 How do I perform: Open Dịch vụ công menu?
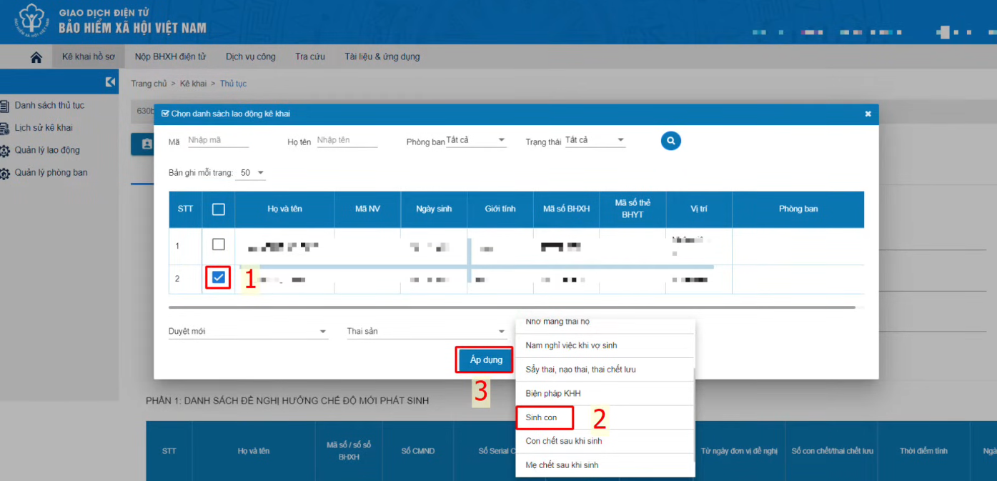click(250, 56)
